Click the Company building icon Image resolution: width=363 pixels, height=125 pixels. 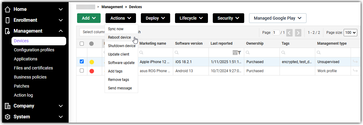click(8, 106)
